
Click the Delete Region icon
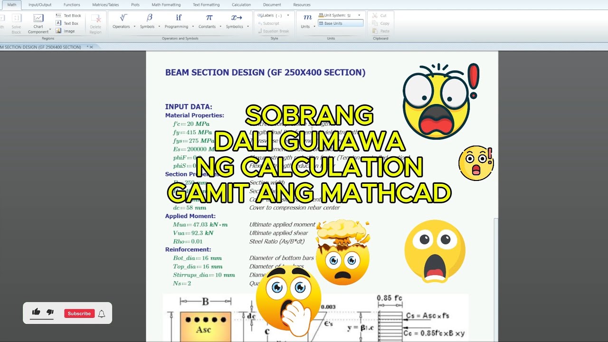[x=95, y=19]
